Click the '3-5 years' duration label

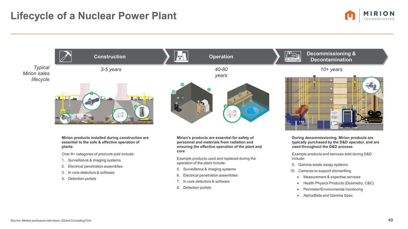pyautogui.click(x=111, y=69)
